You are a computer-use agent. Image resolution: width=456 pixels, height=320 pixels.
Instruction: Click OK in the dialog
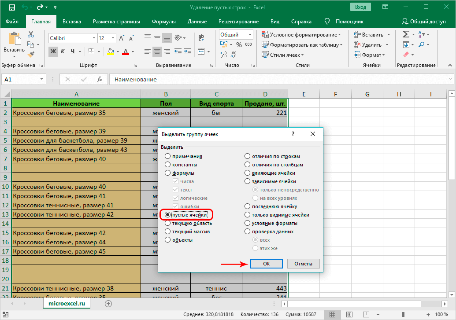[267, 264]
